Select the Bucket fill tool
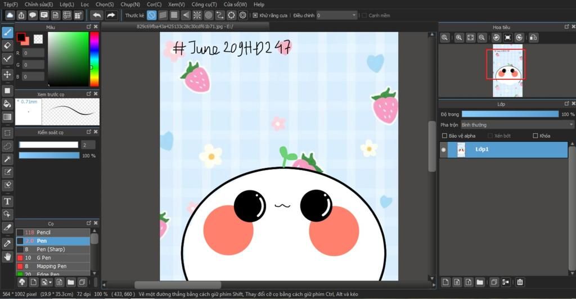 click(7, 104)
